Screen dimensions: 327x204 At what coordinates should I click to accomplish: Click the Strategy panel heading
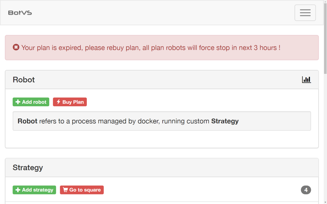point(28,168)
